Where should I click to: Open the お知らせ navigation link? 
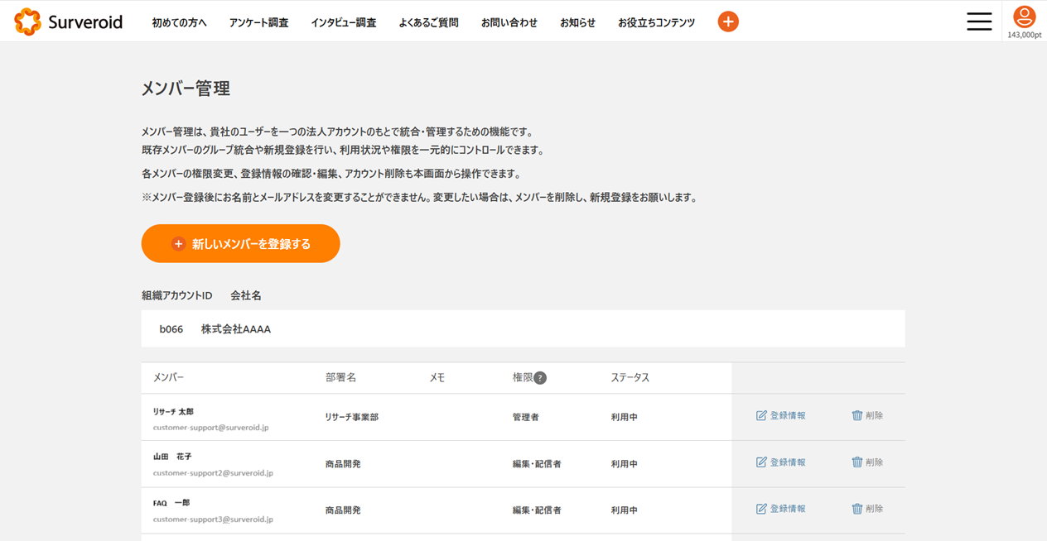577,23
